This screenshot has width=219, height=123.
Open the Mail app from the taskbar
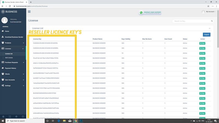(70, 121)
